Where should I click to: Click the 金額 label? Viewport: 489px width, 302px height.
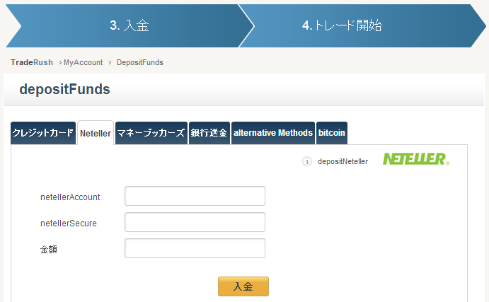click(49, 250)
